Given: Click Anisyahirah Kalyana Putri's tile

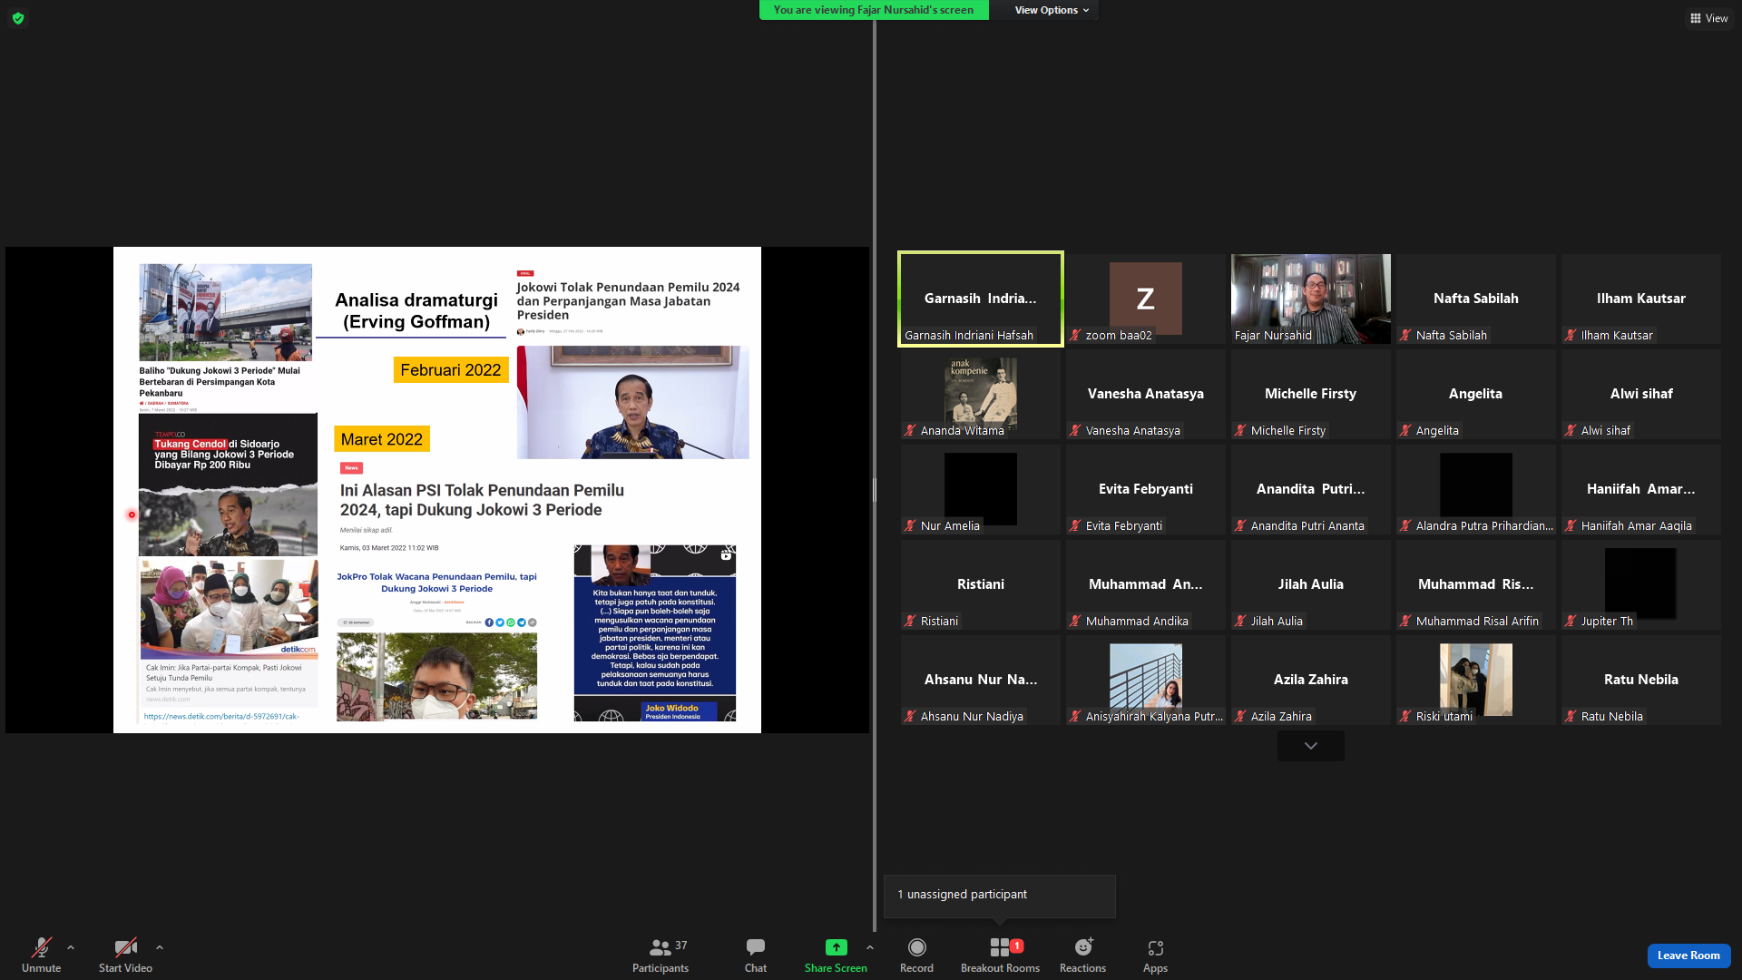Looking at the screenshot, I should 1145,680.
